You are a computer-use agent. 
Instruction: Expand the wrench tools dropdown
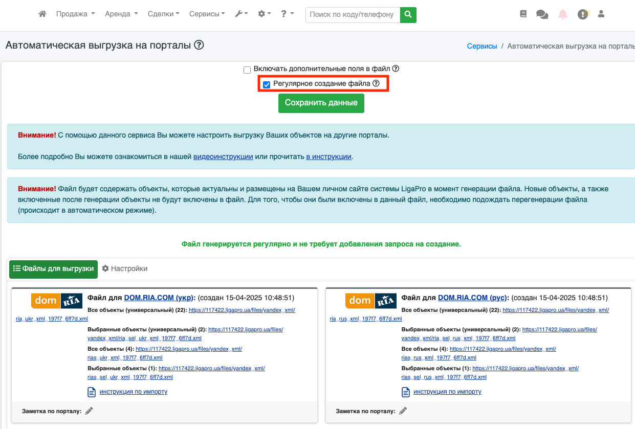(241, 14)
